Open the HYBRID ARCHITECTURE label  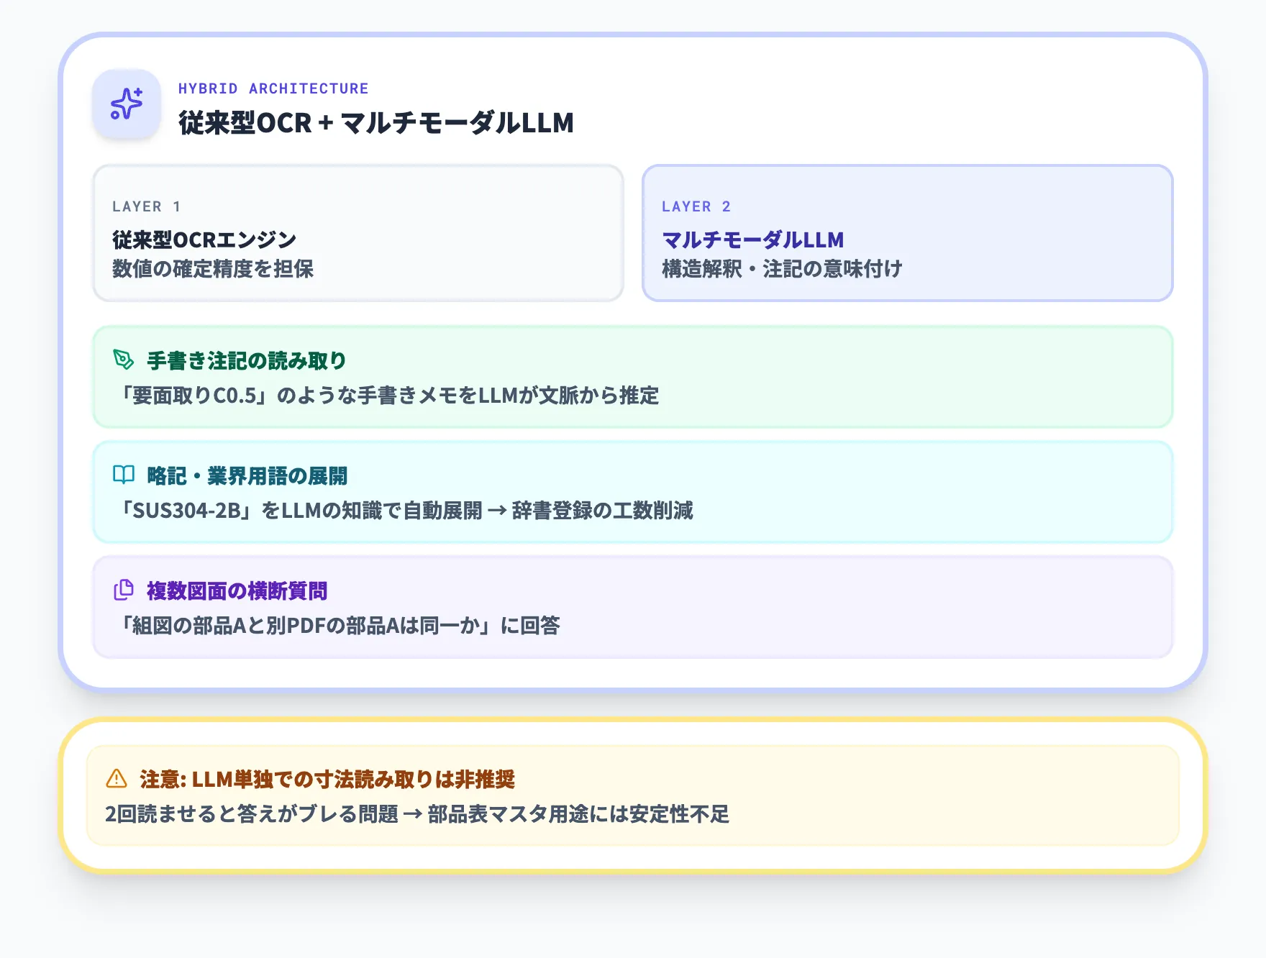click(273, 88)
